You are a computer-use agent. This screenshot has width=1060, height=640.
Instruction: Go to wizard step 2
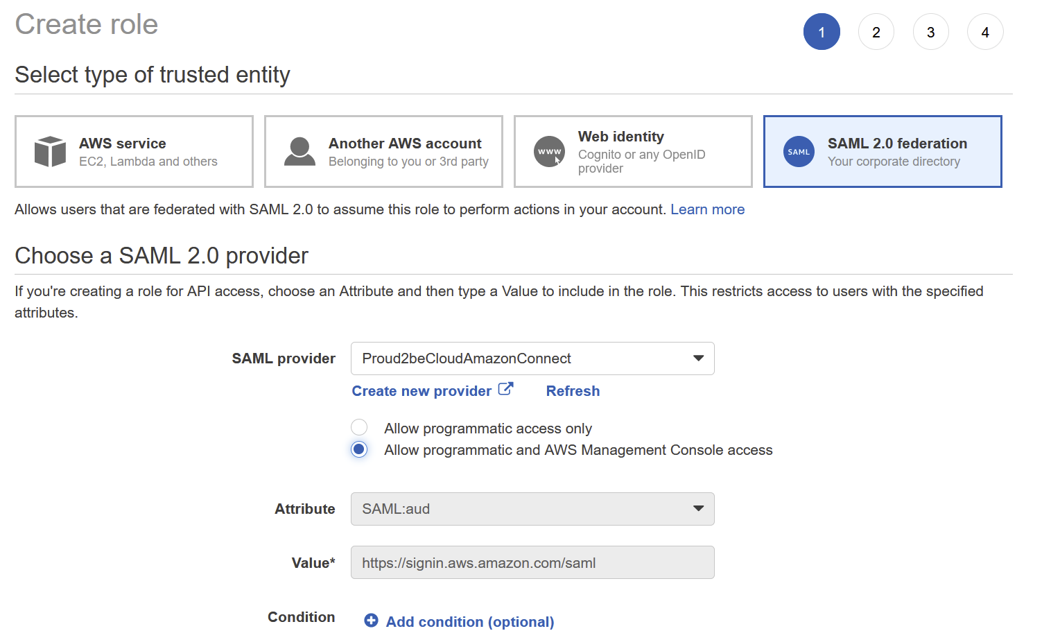point(876,32)
